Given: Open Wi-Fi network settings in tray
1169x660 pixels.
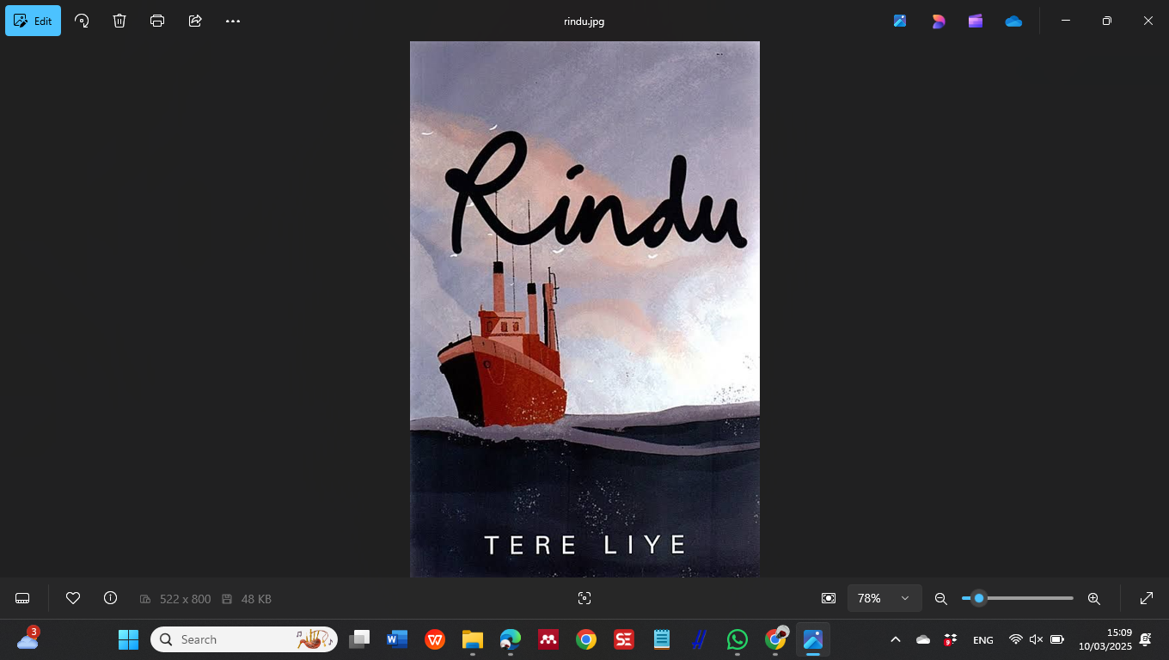Looking at the screenshot, I should 1016,639.
